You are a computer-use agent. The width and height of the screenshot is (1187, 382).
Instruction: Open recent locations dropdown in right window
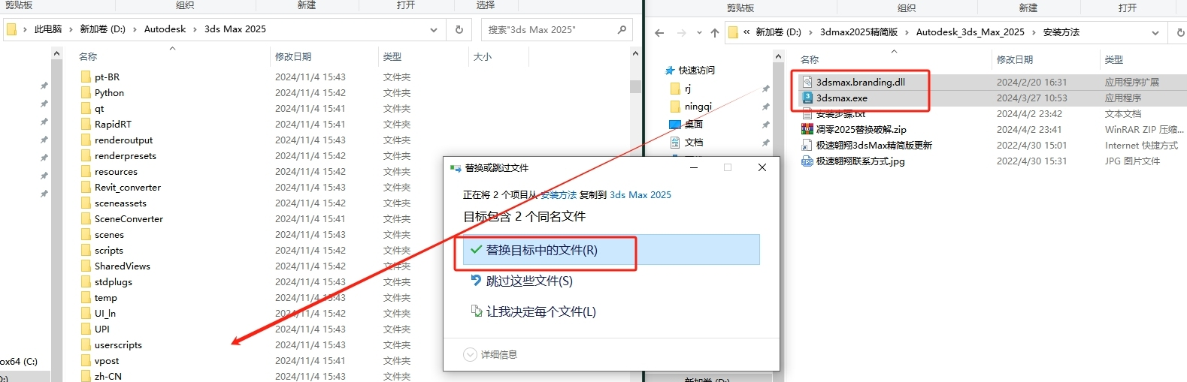point(699,32)
